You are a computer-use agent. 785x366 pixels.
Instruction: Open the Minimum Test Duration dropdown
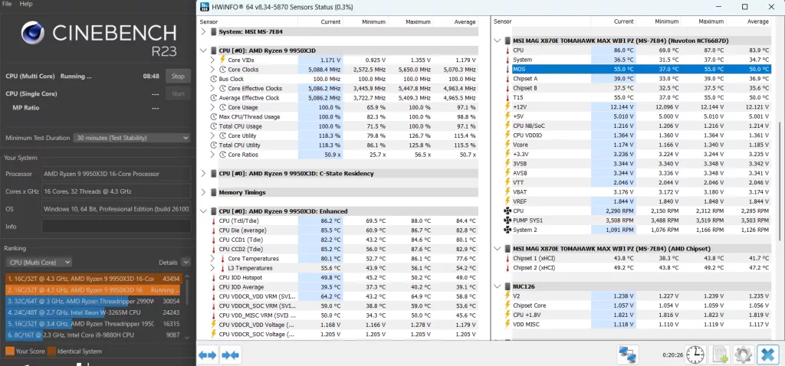[131, 138]
